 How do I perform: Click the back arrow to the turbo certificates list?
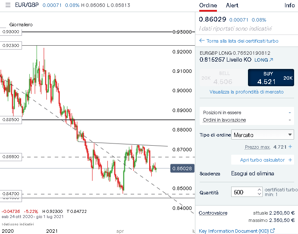(x=201, y=41)
